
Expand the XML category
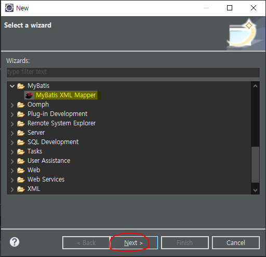[12, 189]
